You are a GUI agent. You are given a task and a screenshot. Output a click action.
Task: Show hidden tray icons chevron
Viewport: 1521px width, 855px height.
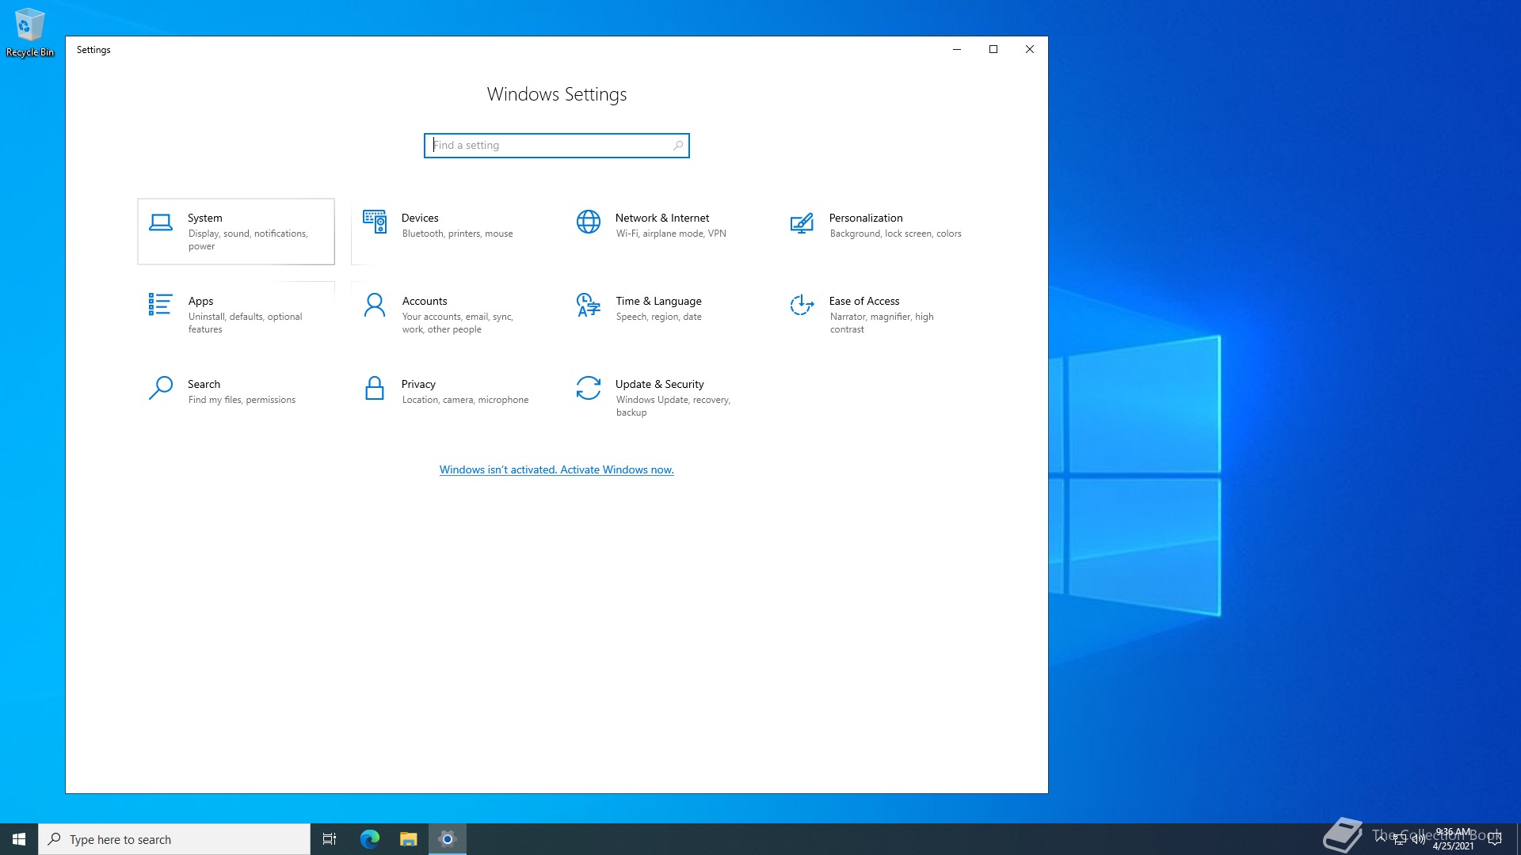[1381, 838]
